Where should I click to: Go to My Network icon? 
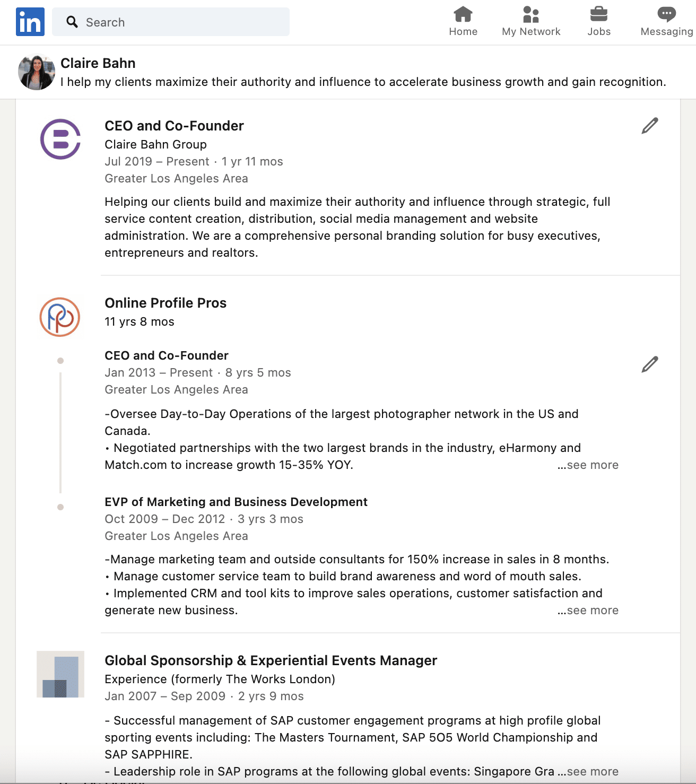[531, 14]
